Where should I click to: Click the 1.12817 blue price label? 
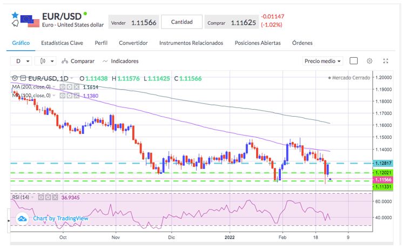pos(383,163)
